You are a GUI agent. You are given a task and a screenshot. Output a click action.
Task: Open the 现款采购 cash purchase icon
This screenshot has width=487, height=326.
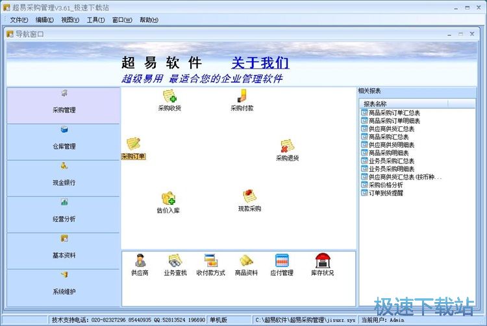click(x=249, y=201)
